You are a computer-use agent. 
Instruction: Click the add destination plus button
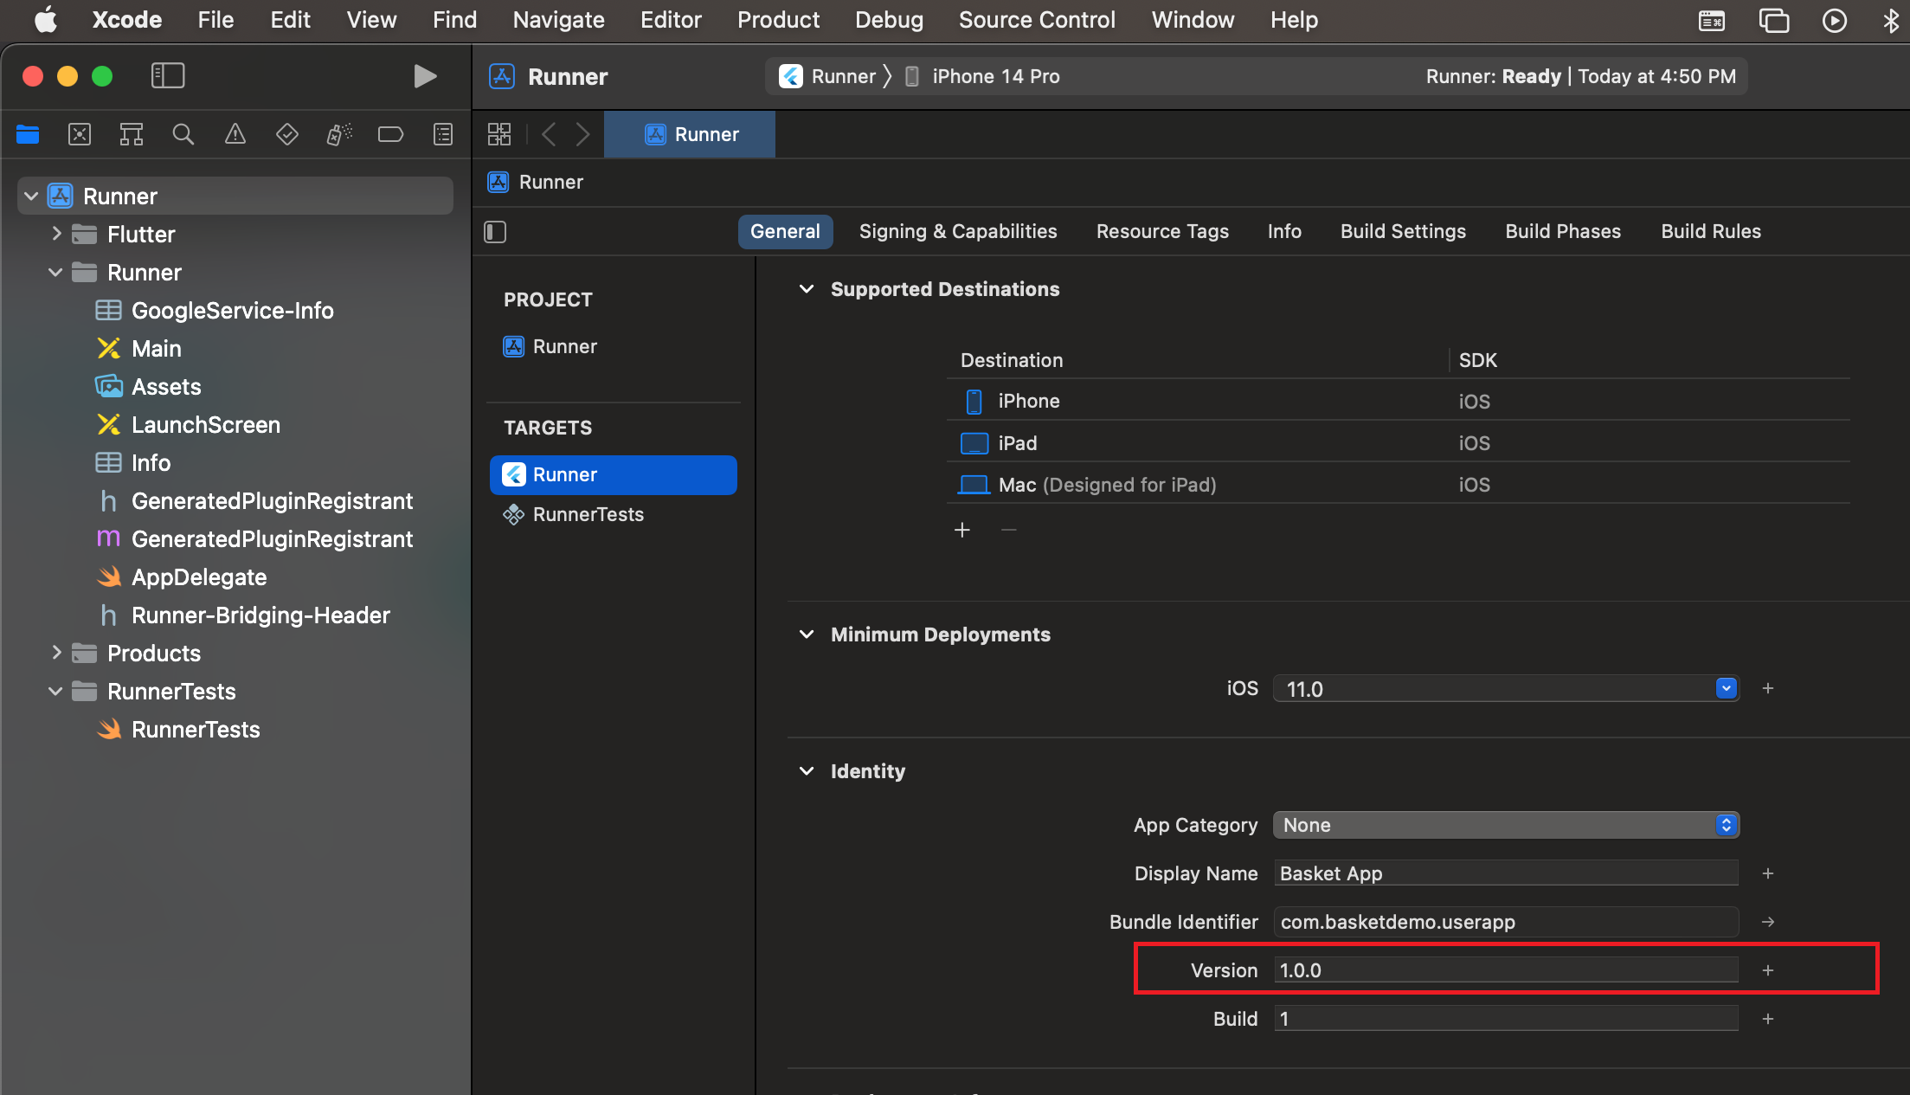tap(962, 530)
